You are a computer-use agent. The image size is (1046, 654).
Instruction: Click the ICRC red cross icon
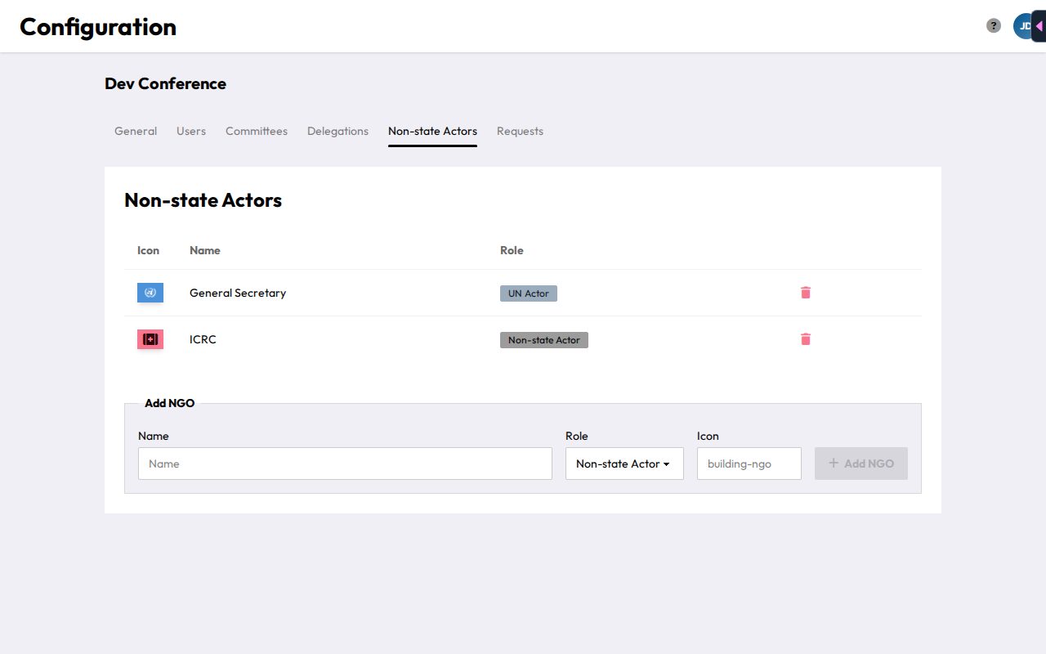point(150,339)
